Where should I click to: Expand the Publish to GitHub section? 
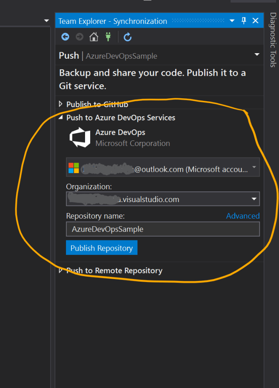pos(61,104)
